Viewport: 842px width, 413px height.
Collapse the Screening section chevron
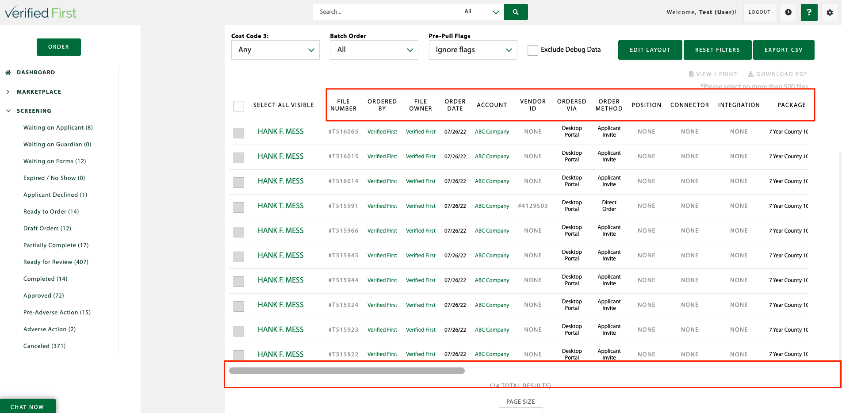(x=8, y=111)
